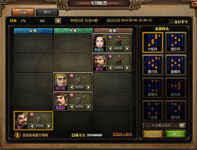
Task: Click the 鹤翼阵 formation icon
Action: click(153, 88)
